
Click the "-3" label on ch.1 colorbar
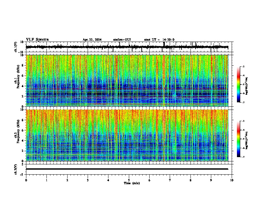[243, 67]
